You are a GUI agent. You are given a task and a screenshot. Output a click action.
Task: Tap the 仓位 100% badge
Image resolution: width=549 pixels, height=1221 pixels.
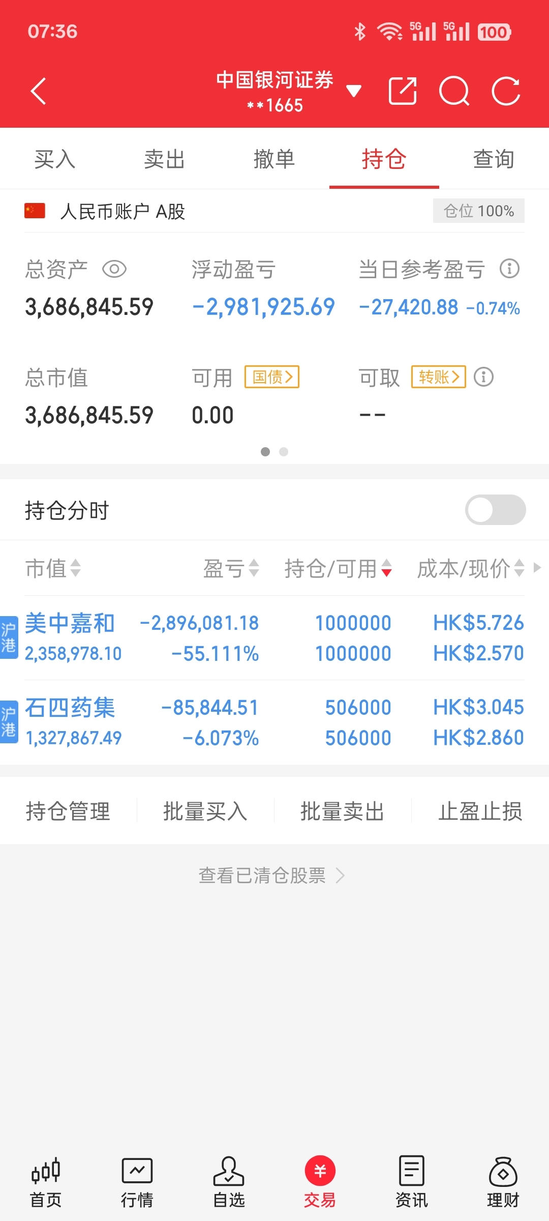[x=479, y=211]
